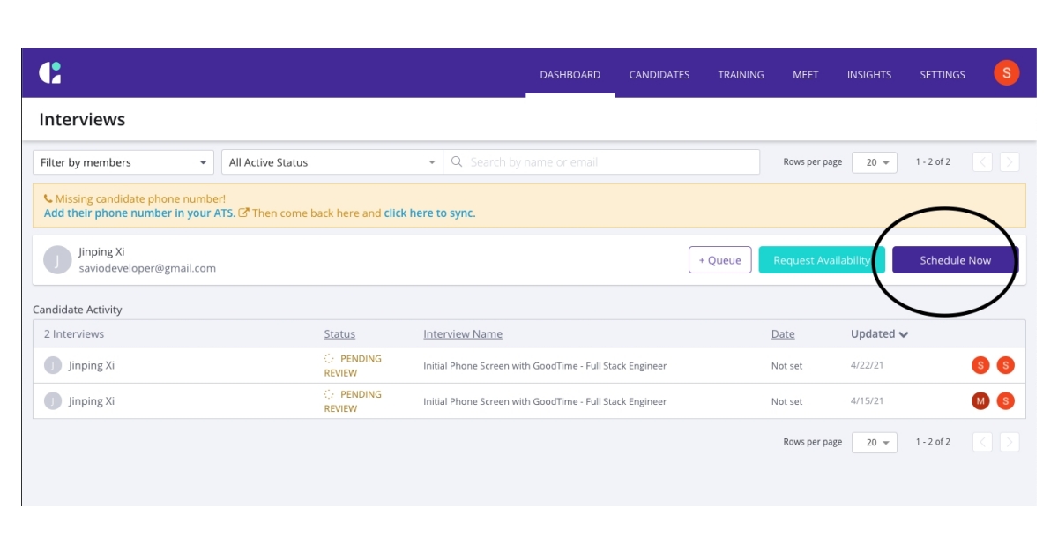Click the GoodTime logo icon
Screen dimensions: 1058x553
50,74
